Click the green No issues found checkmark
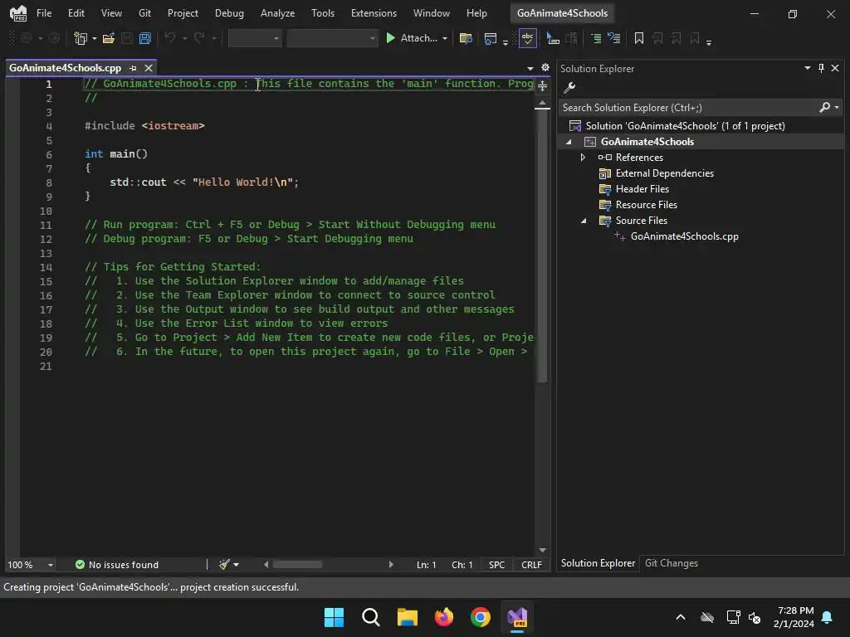Screen dimensions: 850x637 coord(80,564)
